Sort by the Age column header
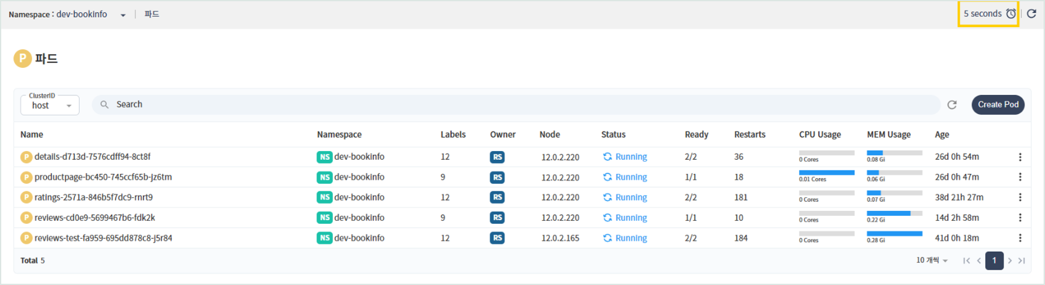This screenshot has width=1045, height=285. coord(942,134)
